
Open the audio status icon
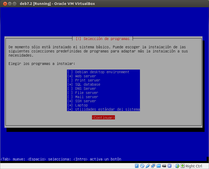(148, 166)
